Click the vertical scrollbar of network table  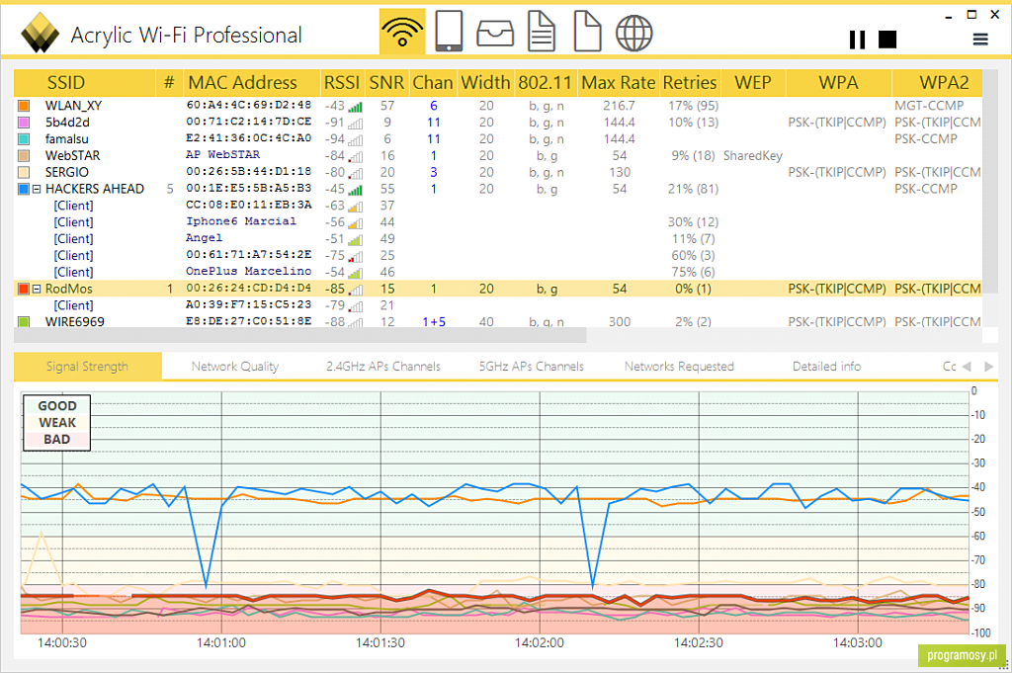tap(990, 181)
